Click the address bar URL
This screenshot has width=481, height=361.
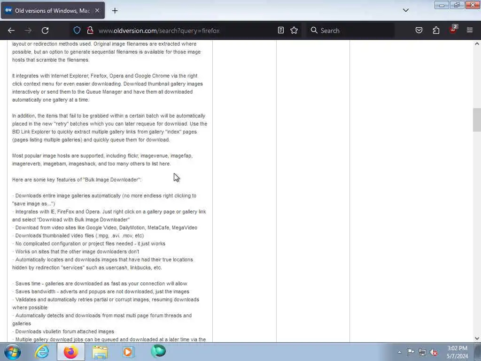point(159,31)
